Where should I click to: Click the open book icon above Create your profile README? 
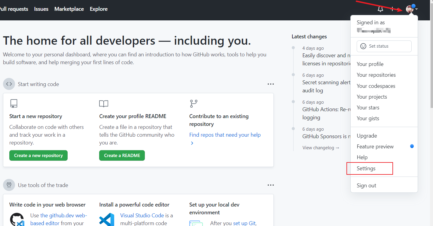pos(104,104)
